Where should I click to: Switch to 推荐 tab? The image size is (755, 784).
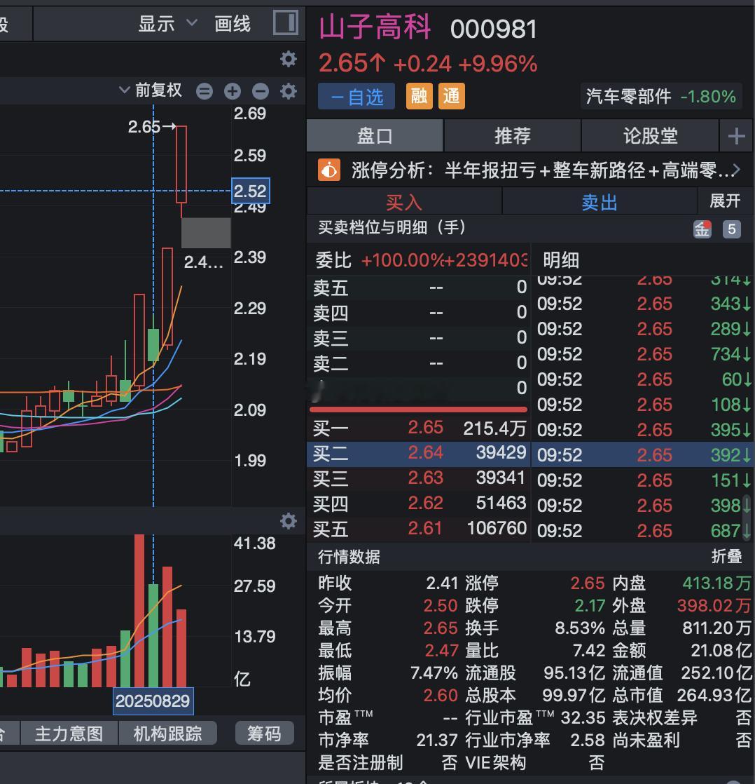pos(513,135)
